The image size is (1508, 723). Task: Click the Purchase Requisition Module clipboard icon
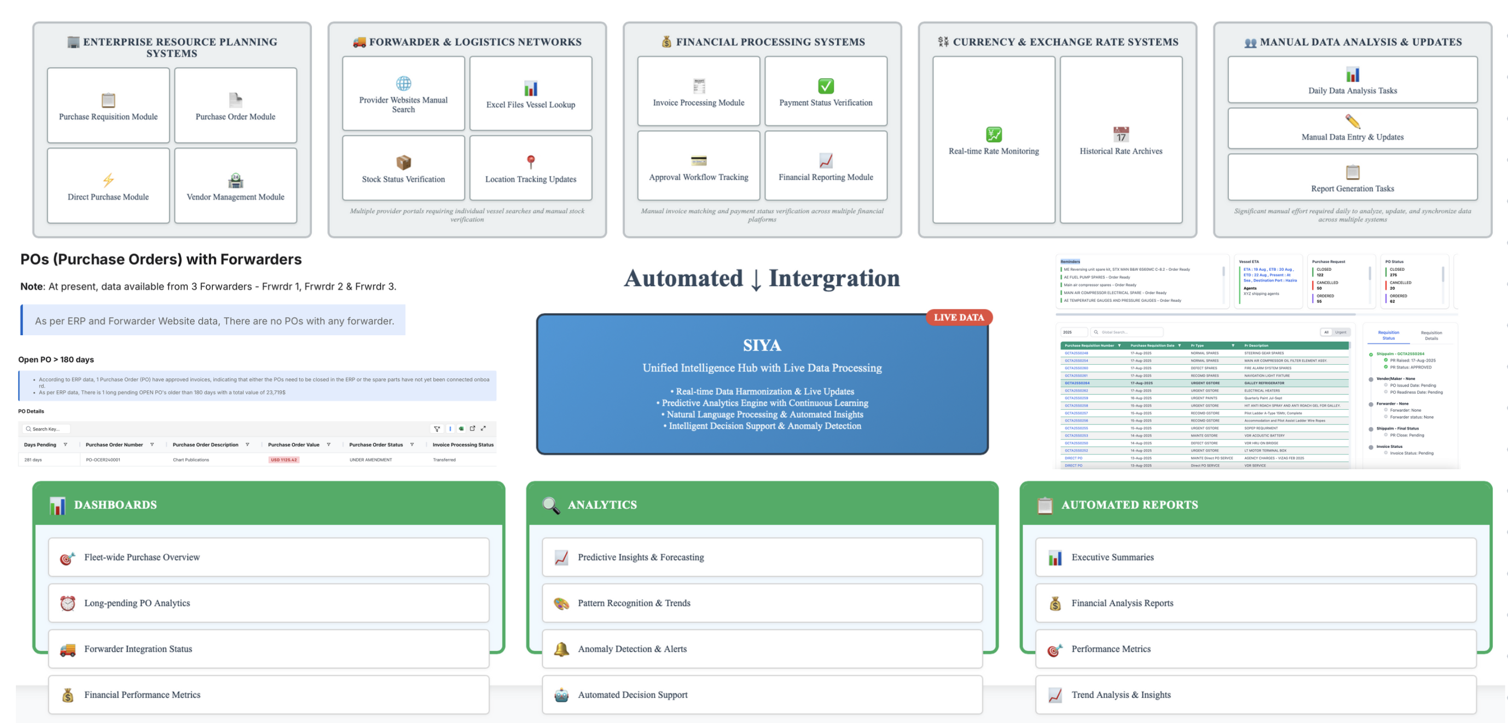coord(108,100)
